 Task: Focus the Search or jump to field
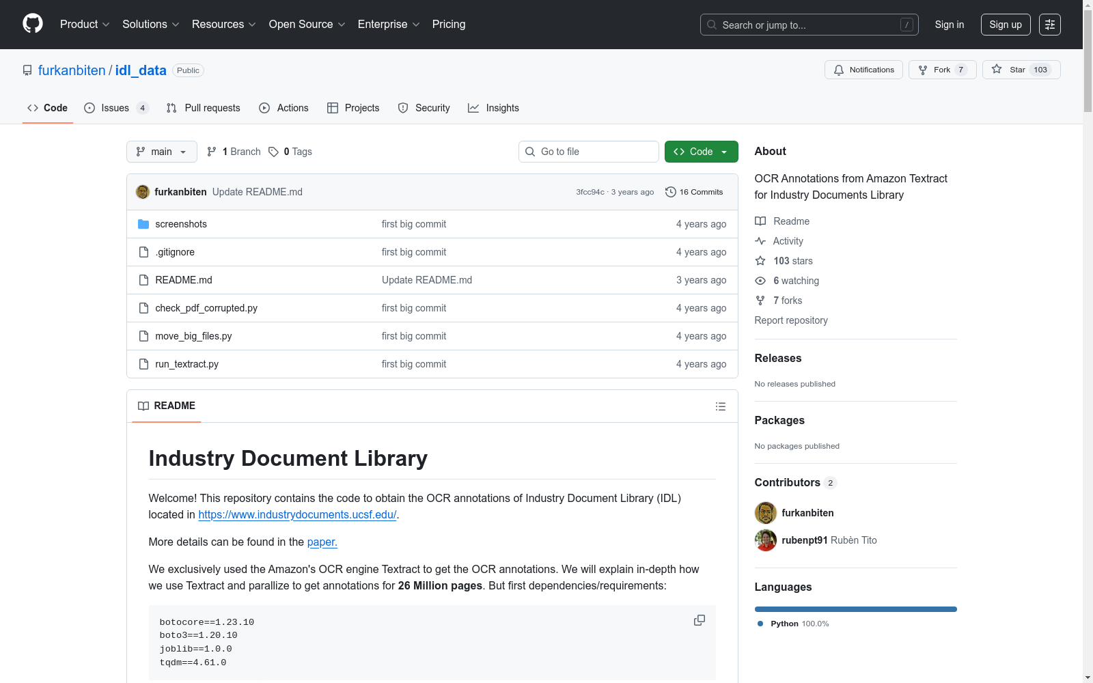coord(810,25)
